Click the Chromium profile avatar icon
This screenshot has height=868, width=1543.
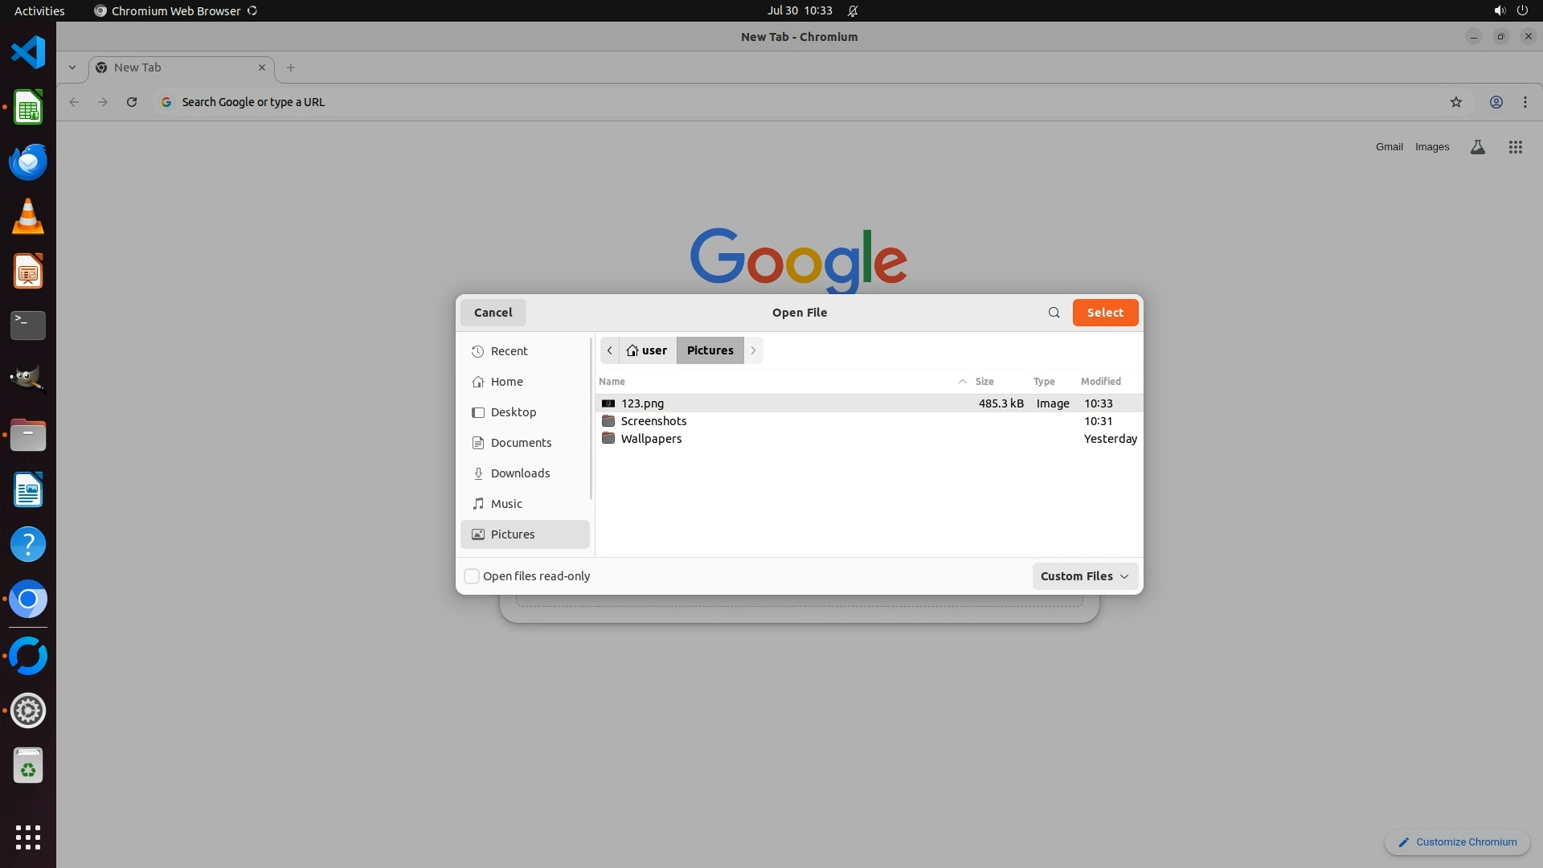pyautogui.click(x=1496, y=102)
